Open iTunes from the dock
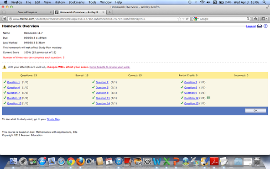 tap(119, 162)
